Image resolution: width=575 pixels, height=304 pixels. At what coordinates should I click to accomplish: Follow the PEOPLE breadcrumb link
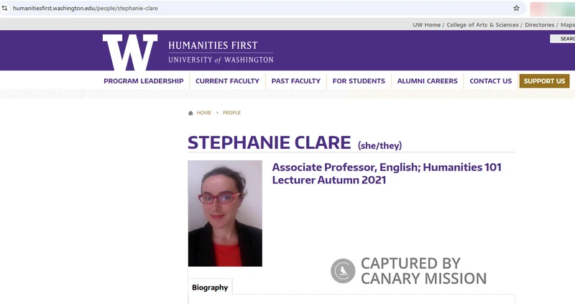click(x=231, y=113)
